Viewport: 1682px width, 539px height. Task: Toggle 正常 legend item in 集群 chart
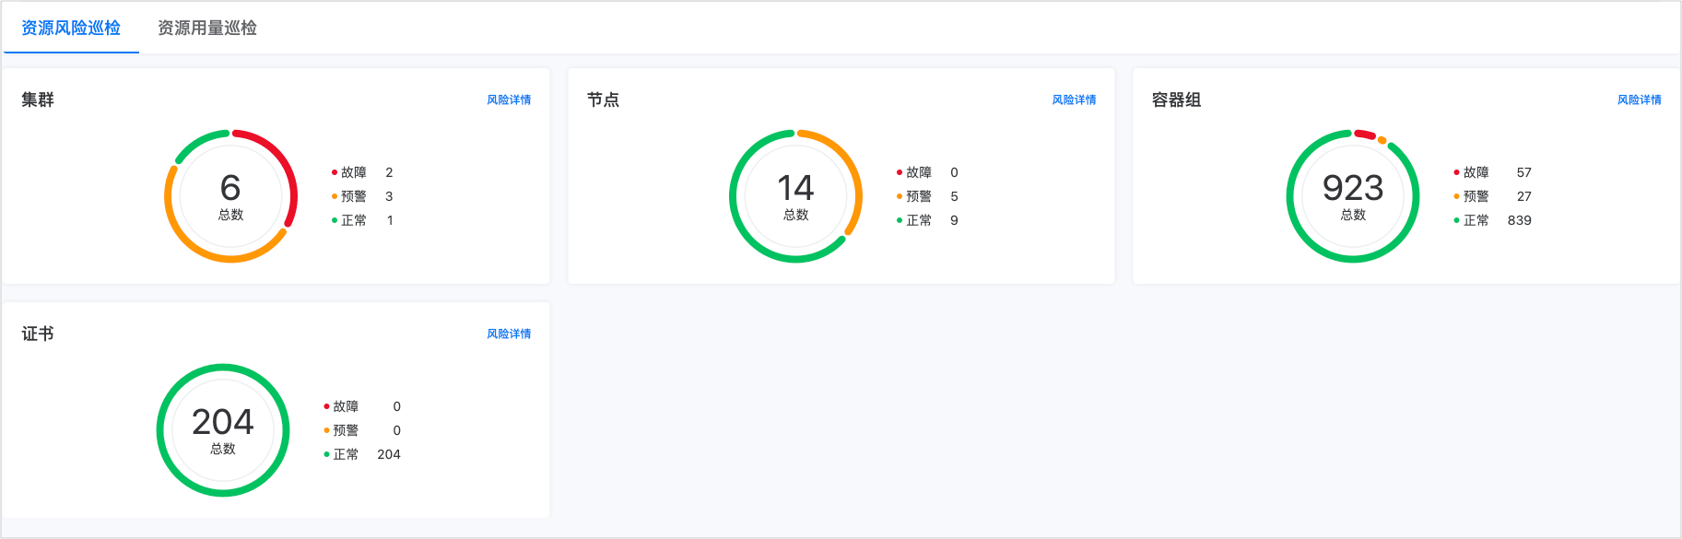[x=353, y=220]
